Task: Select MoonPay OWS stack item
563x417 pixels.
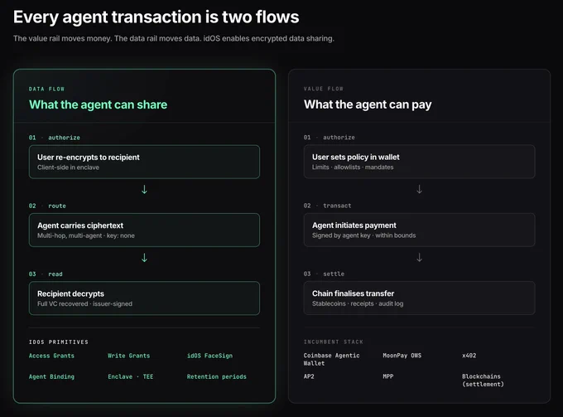Action: [402, 355]
